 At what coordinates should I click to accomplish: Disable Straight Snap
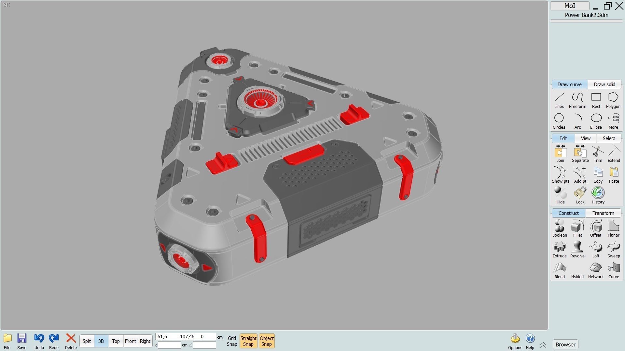coord(248,341)
